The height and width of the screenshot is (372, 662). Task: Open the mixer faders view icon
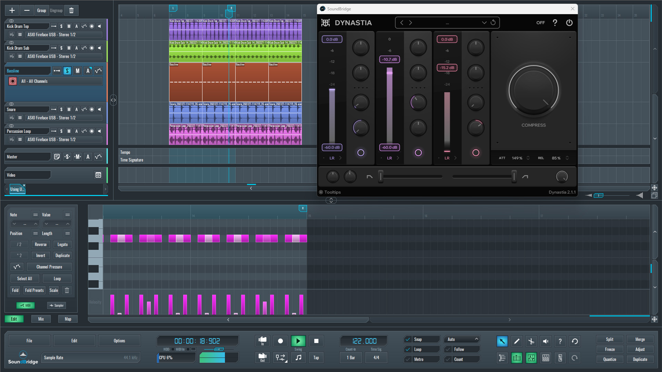(x=545, y=358)
